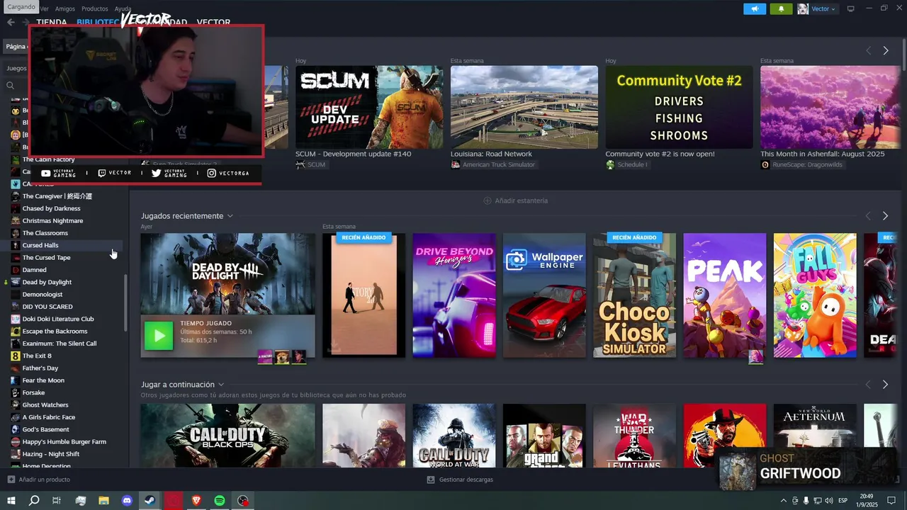Image resolution: width=907 pixels, height=510 pixels.
Task: Open Spotify from the taskbar
Action: (x=220, y=501)
